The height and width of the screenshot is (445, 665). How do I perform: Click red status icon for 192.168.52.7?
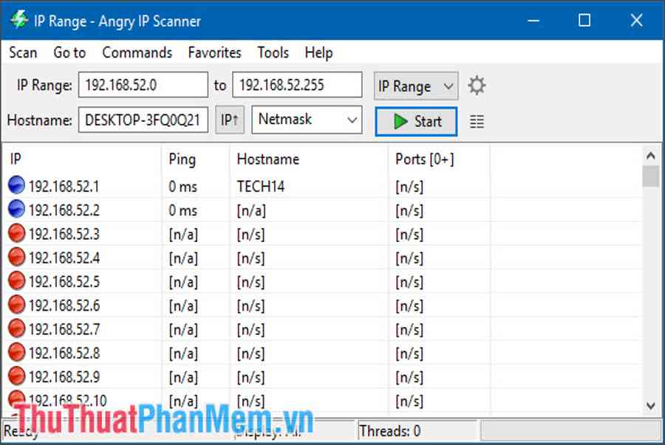point(16,328)
